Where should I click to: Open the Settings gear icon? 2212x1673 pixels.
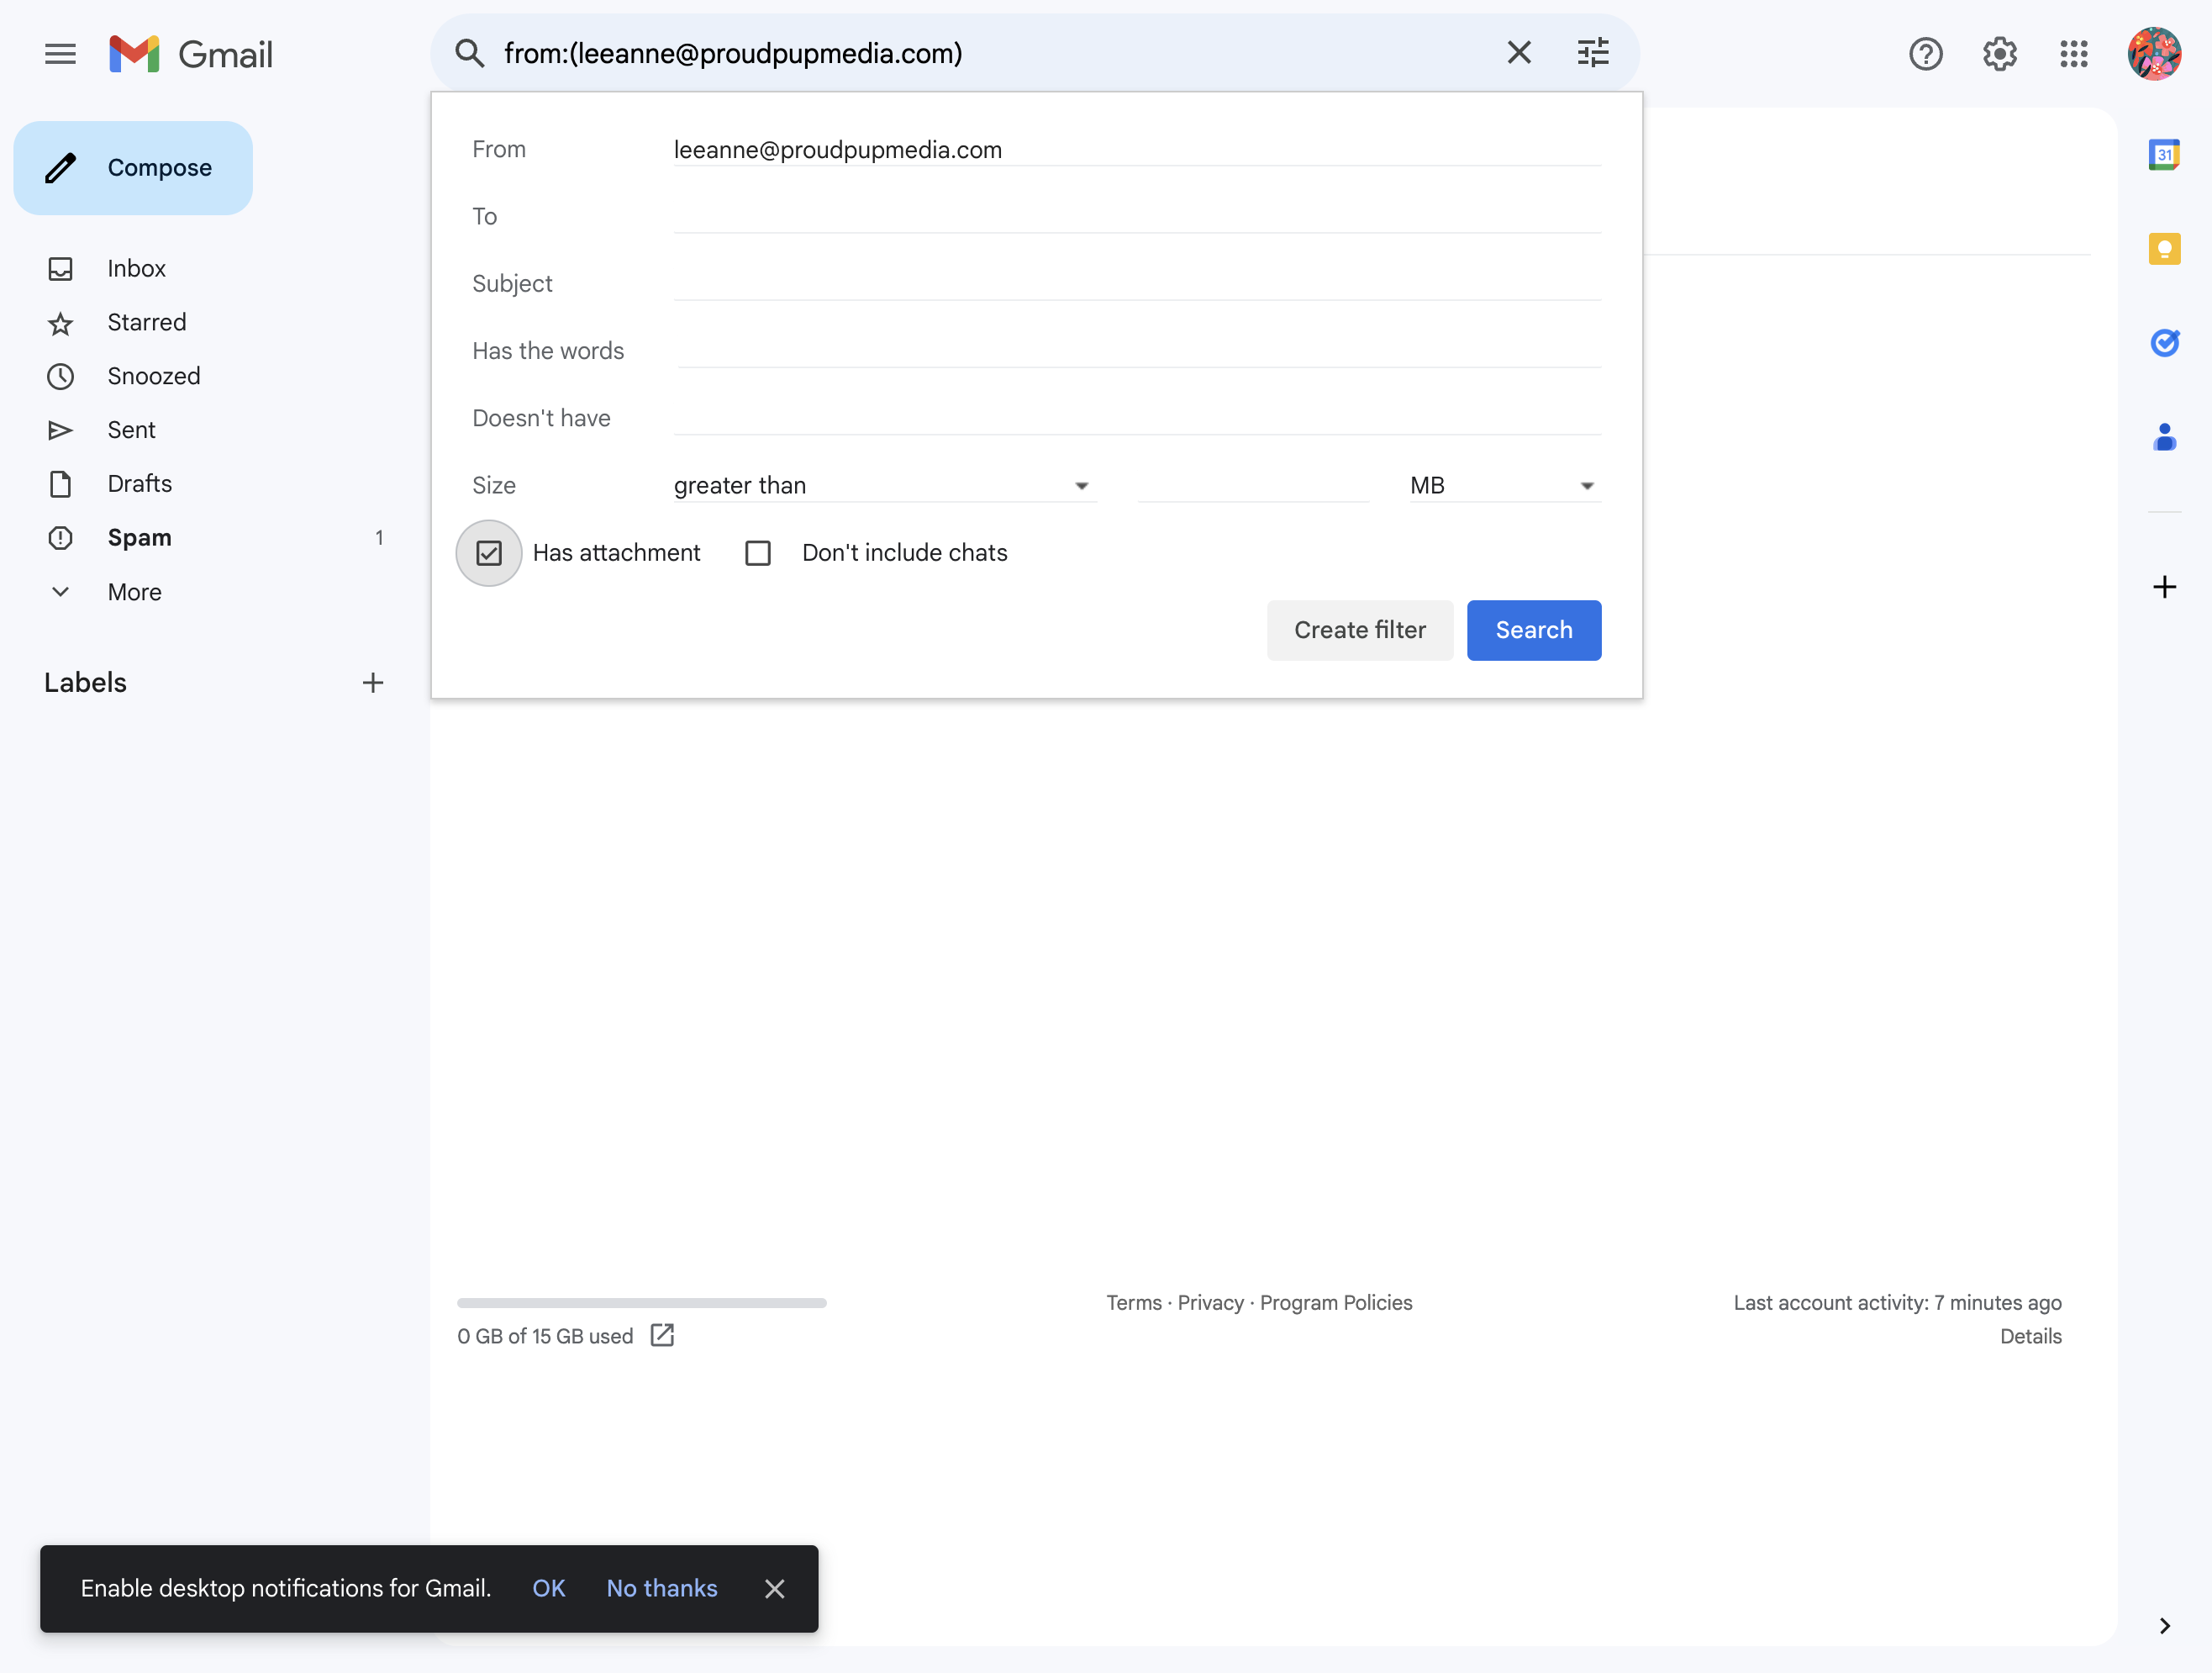coord(1999,53)
